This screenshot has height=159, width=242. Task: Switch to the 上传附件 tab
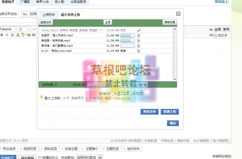coord(49,15)
